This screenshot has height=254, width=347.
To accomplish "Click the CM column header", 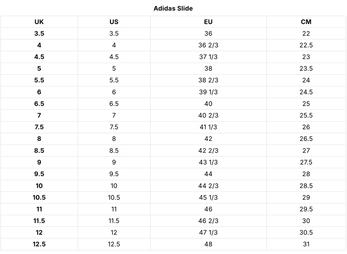I will tap(306, 22).
